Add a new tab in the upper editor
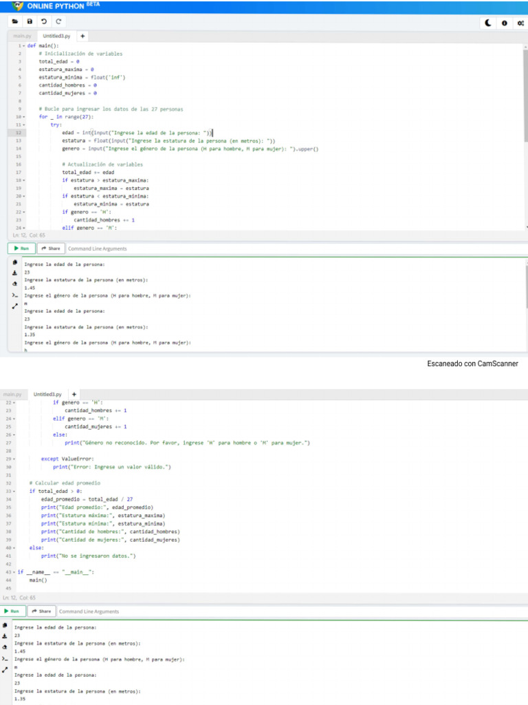This screenshot has height=705, width=528. [82, 36]
